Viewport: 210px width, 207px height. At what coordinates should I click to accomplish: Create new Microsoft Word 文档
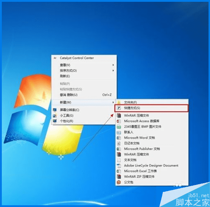pos(152,138)
